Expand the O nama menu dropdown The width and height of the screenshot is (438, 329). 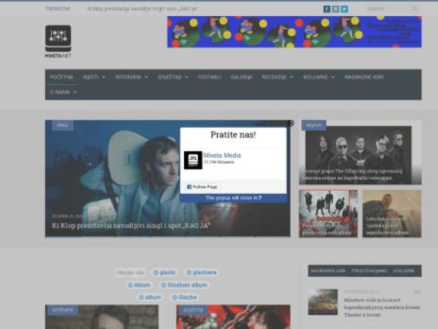(x=63, y=92)
